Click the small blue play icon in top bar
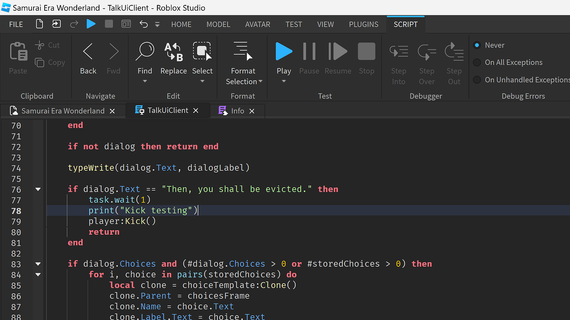Viewport: 570px width, 320px height. click(x=91, y=24)
